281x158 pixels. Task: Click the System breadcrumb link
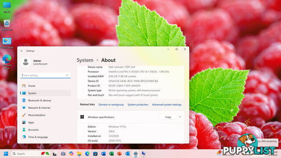pos(85,60)
